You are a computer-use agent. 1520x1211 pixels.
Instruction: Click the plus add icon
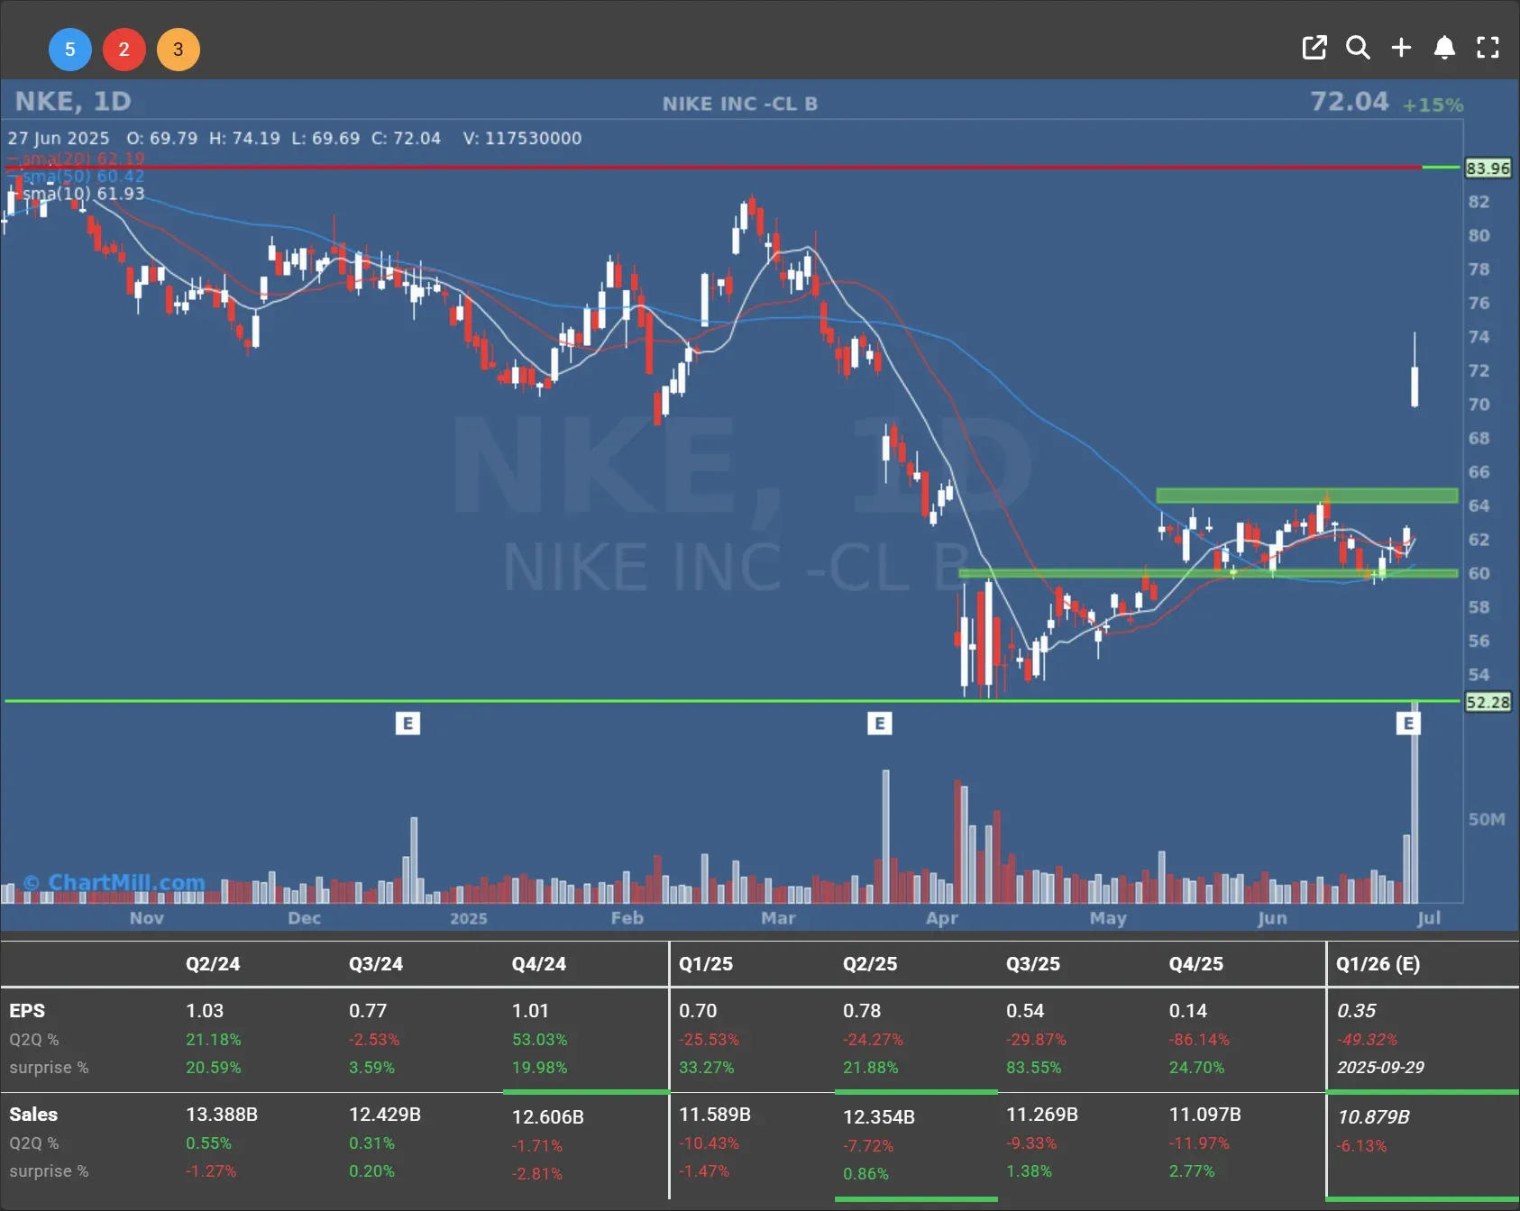[x=1401, y=48]
